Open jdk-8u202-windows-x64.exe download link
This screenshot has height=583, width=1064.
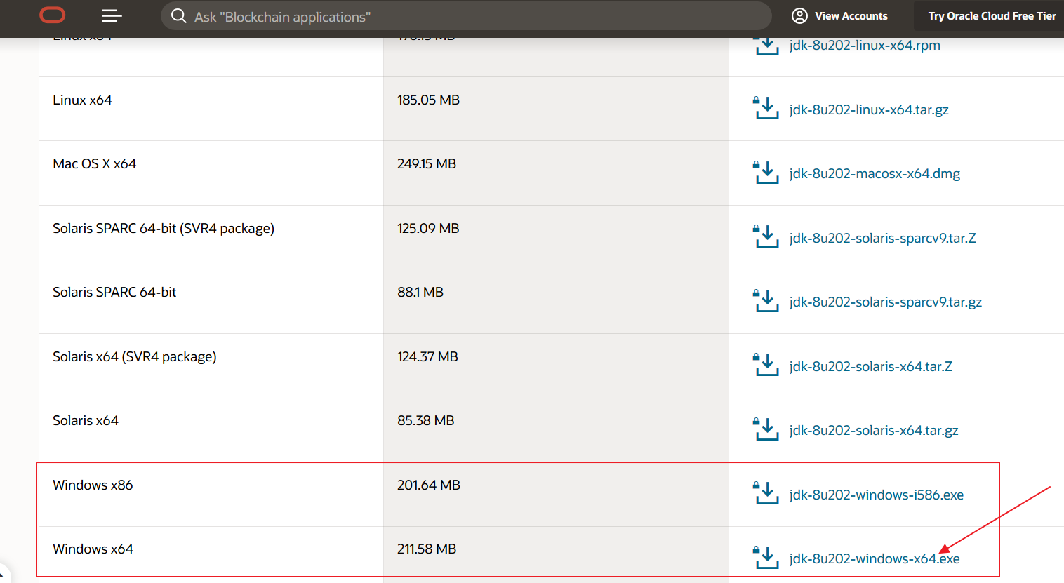874,559
